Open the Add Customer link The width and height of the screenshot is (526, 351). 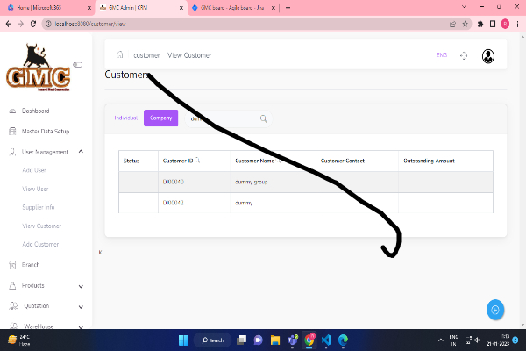pyautogui.click(x=39, y=244)
